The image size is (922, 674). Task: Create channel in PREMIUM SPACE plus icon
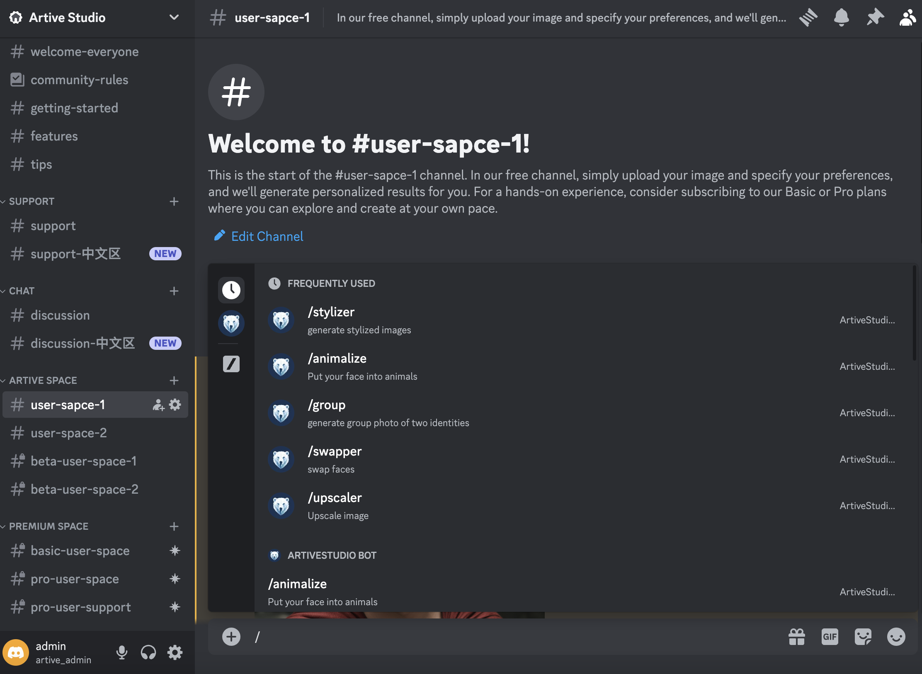click(x=174, y=526)
